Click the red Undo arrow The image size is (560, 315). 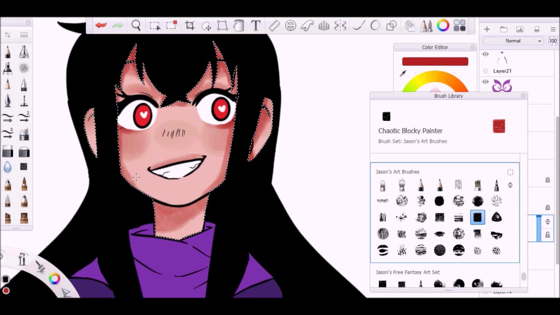[101, 26]
